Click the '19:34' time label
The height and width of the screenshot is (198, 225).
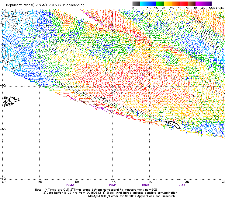pyautogui.click(x=112, y=185)
